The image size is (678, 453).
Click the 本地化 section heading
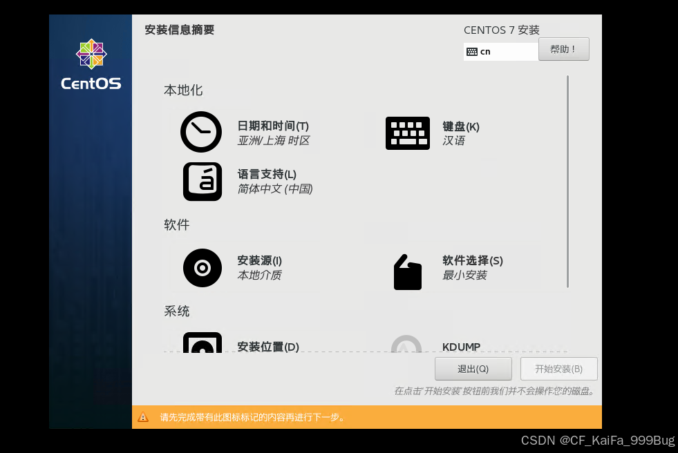[x=183, y=90]
